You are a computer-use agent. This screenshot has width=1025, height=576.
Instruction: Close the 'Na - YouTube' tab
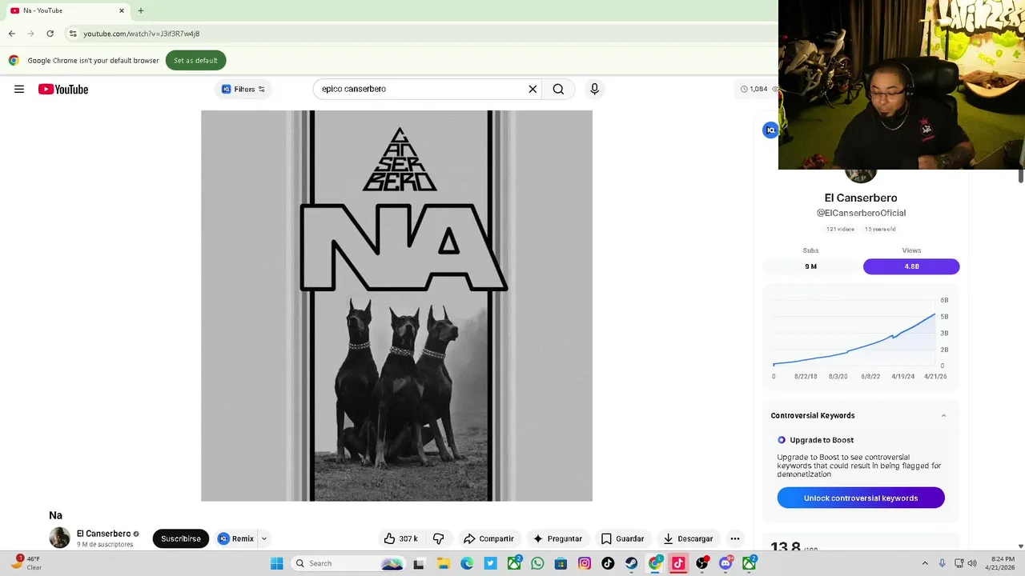(x=122, y=10)
